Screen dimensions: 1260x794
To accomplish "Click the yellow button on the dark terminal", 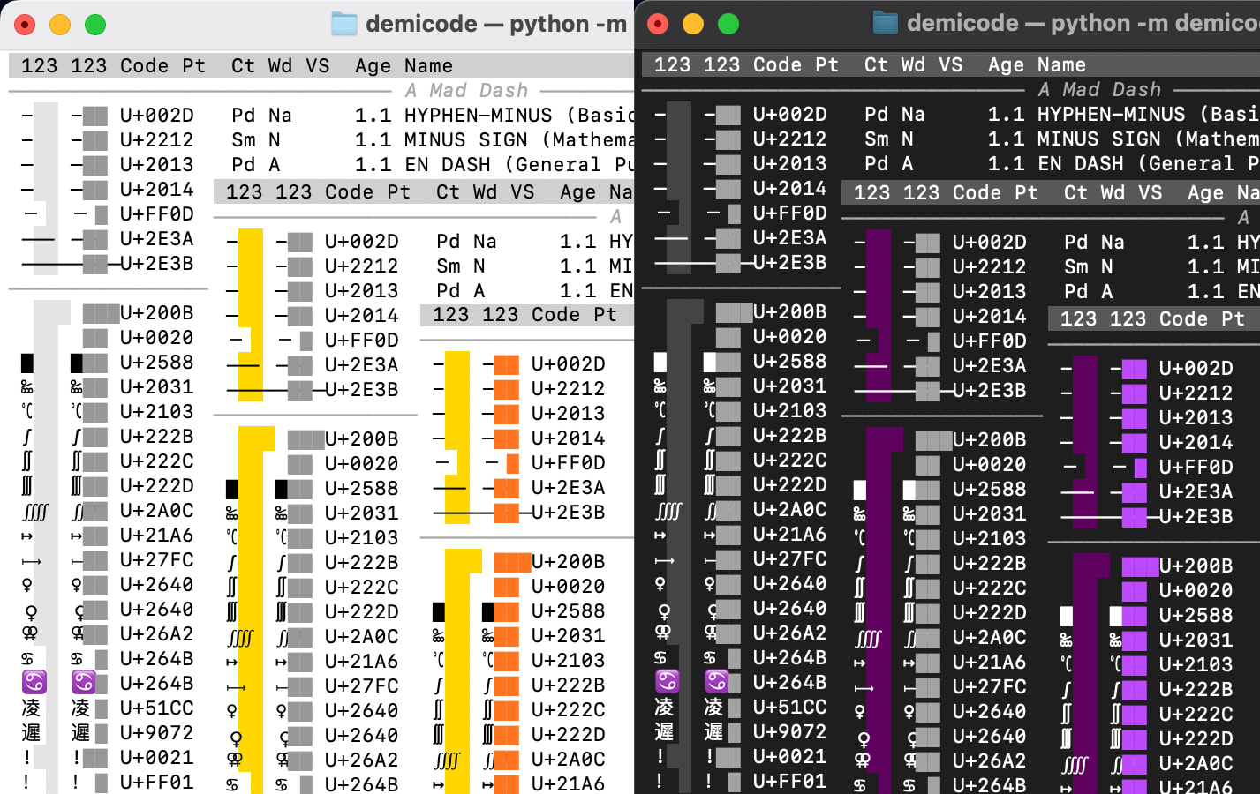I will 691,26.
